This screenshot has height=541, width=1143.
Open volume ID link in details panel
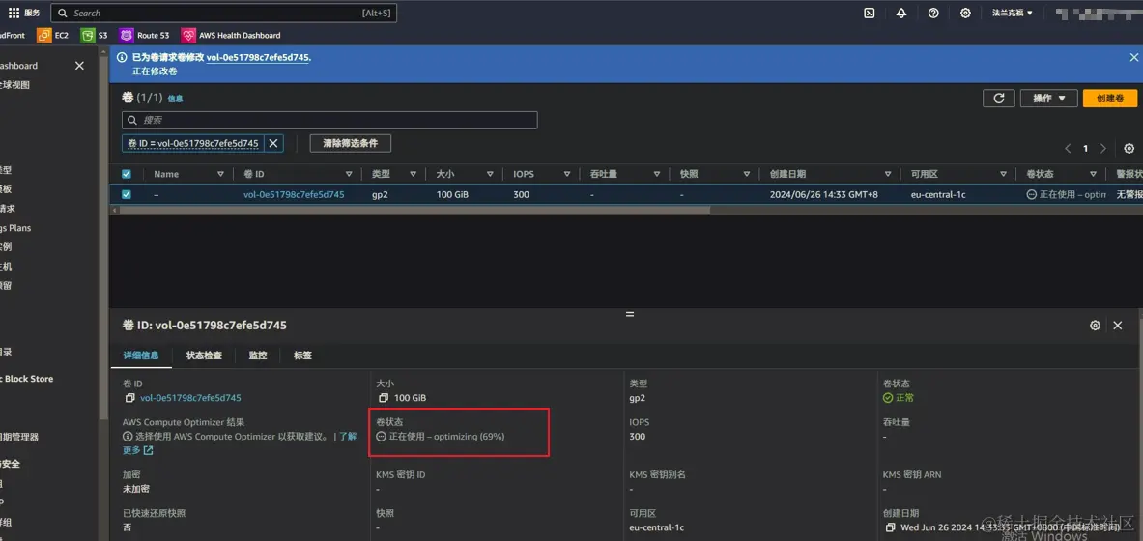(190, 398)
